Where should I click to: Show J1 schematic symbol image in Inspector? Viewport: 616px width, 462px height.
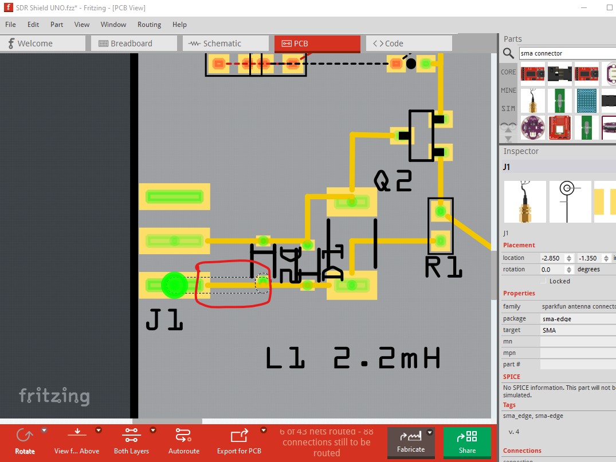point(570,202)
